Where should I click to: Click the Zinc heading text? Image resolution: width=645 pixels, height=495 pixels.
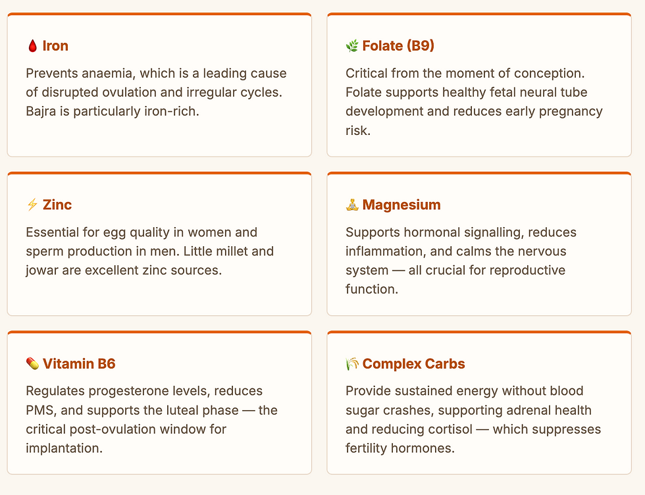tap(57, 205)
